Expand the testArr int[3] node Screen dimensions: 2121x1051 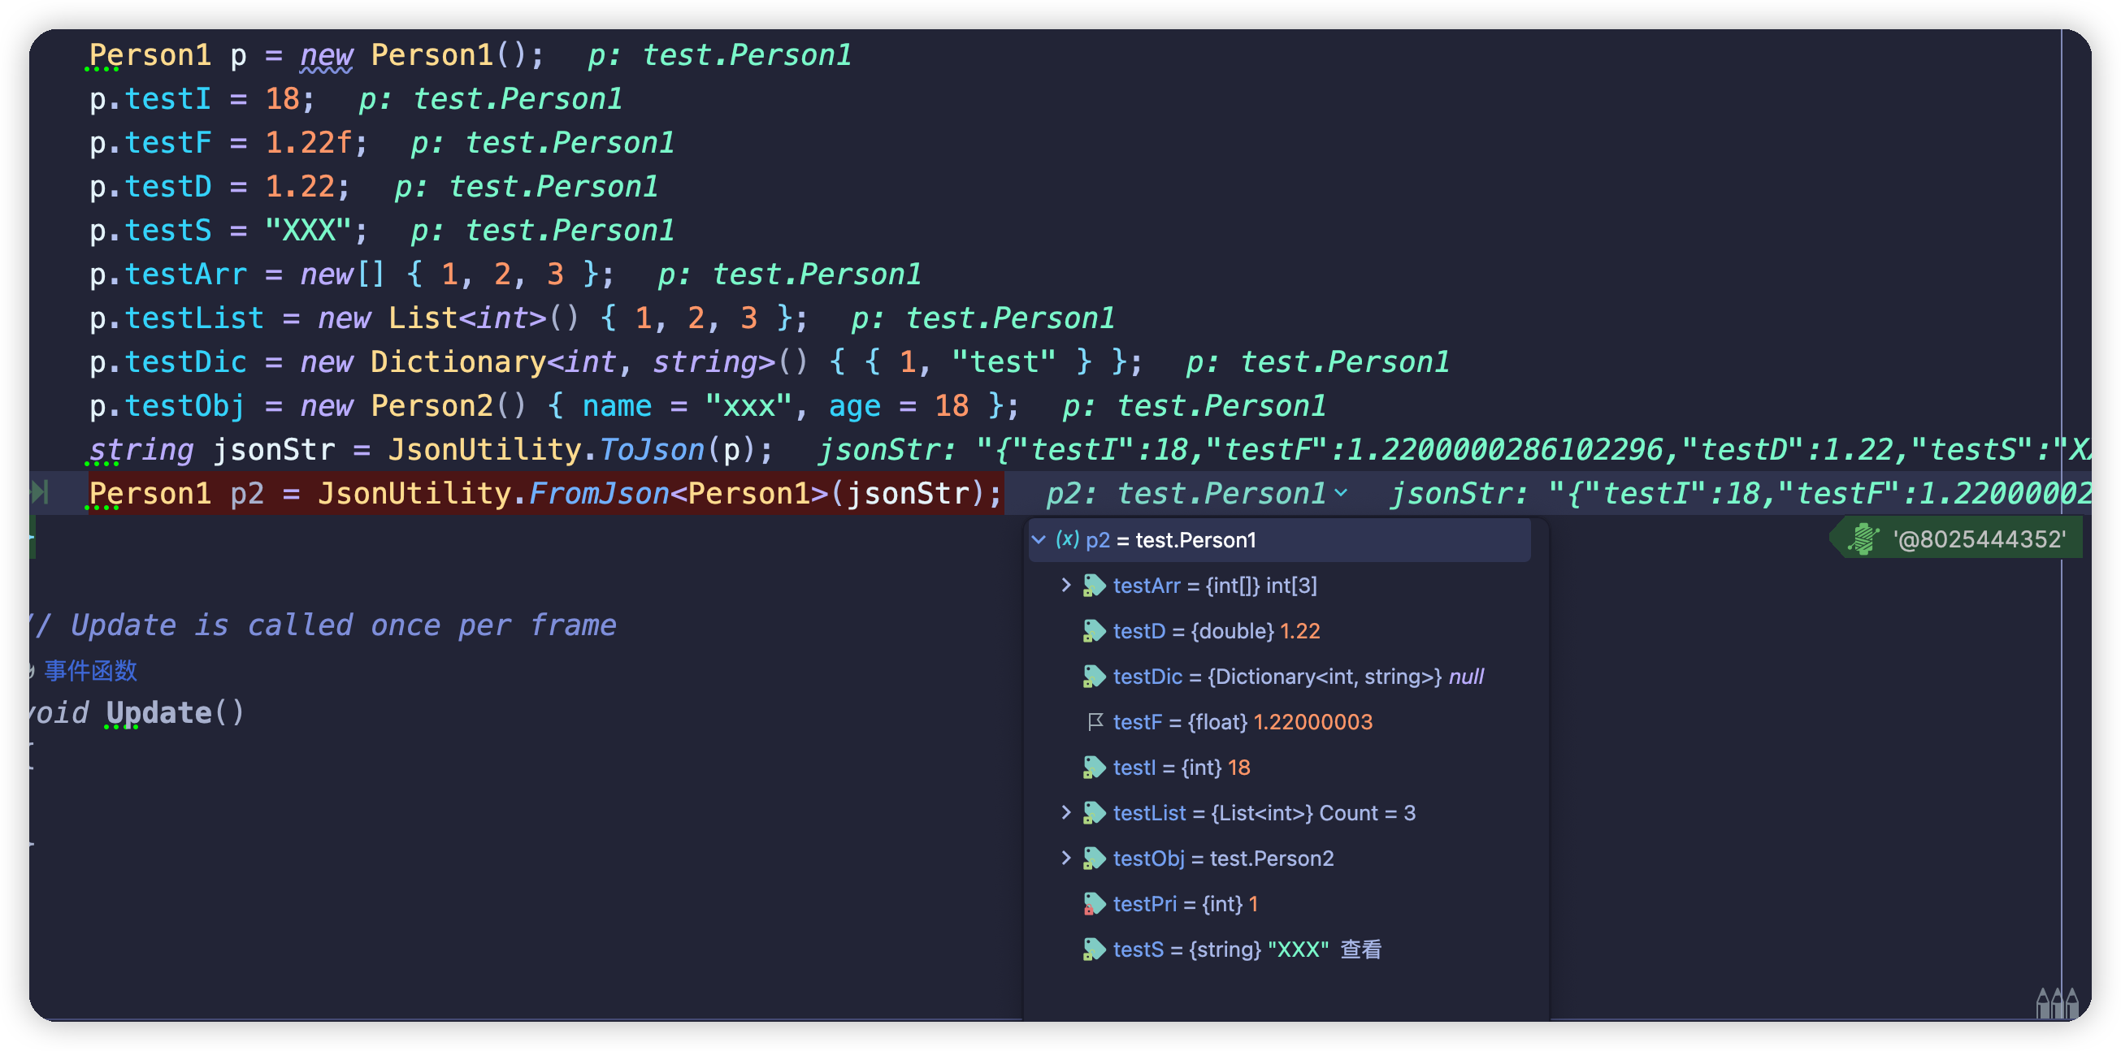(1065, 585)
